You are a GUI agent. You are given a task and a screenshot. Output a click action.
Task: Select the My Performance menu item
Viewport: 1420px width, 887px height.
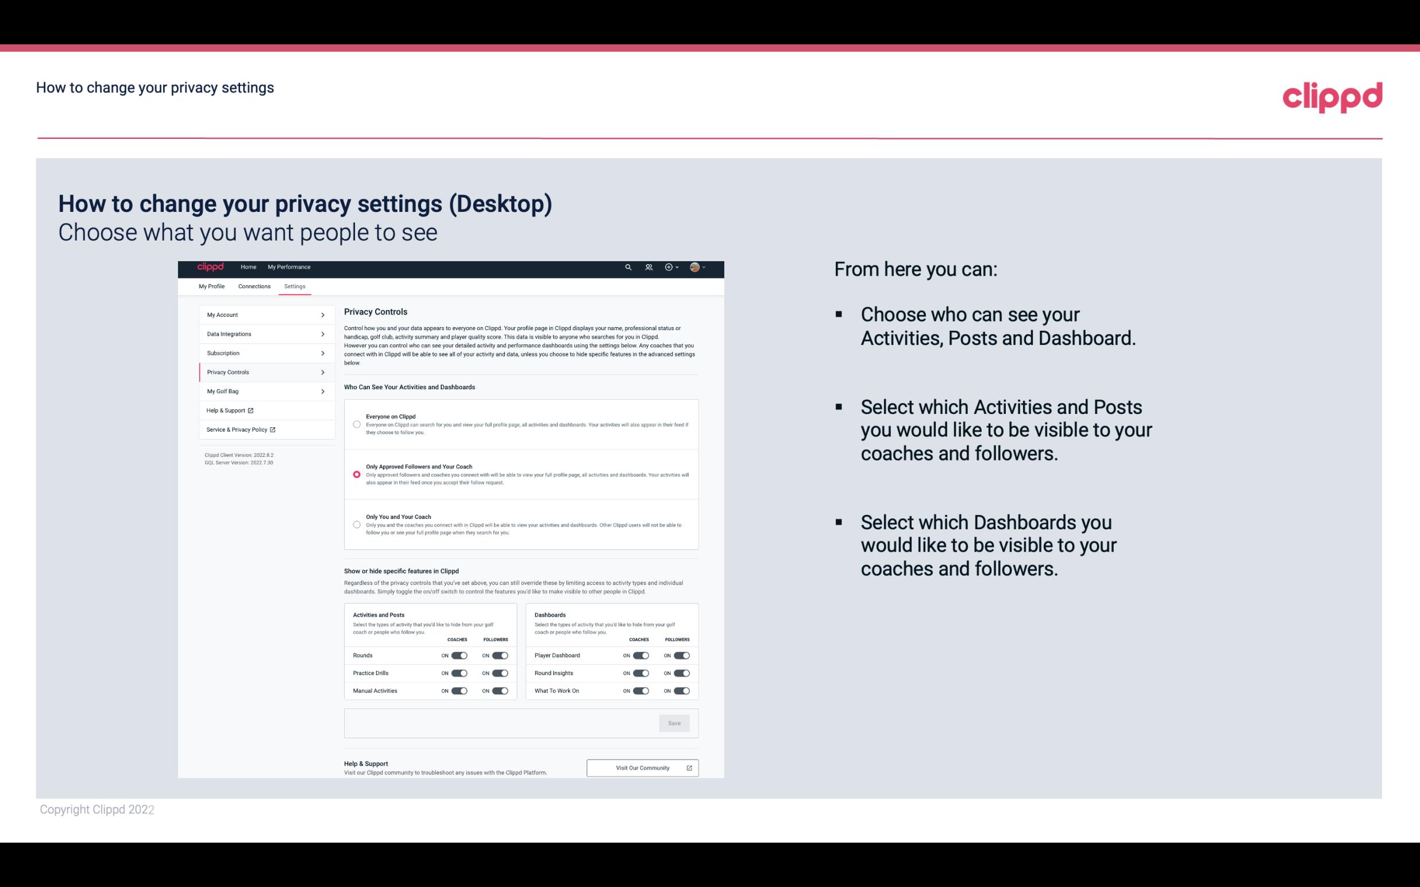[x=290, y=267]
